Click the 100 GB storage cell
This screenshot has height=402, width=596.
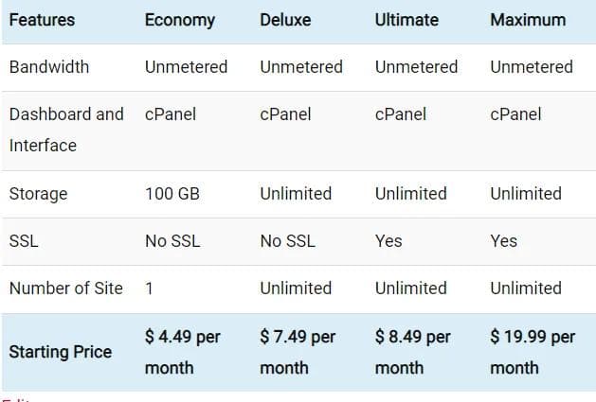pos(172,194)
